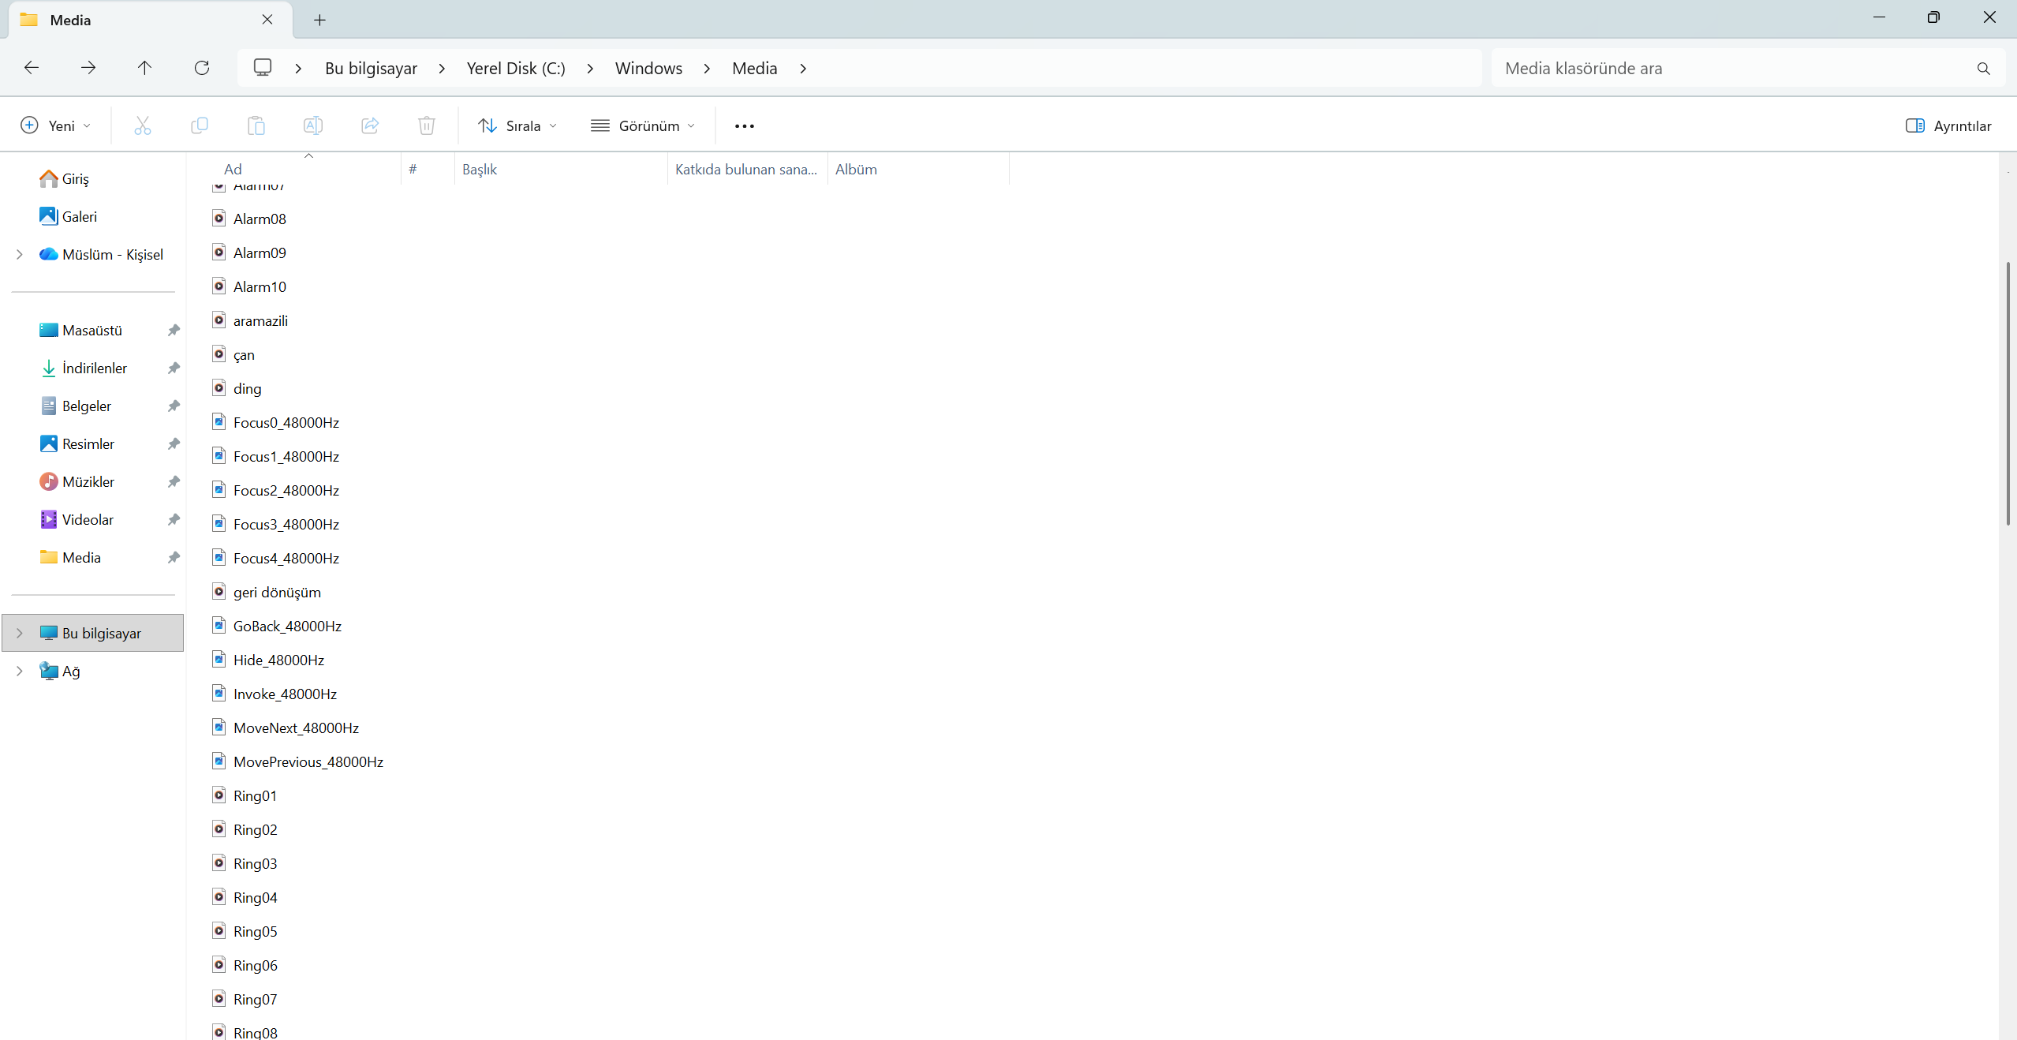This screenshot has width=2017, height=1040.
Task: Select the aramazili file
Action: (x=260, y=320)
